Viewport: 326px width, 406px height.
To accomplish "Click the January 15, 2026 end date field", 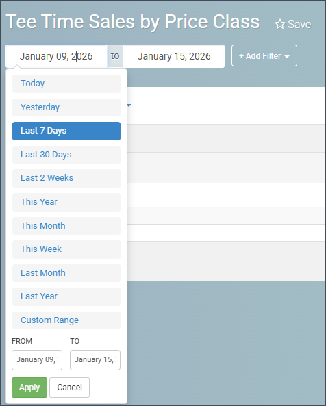I will point(173,56).
